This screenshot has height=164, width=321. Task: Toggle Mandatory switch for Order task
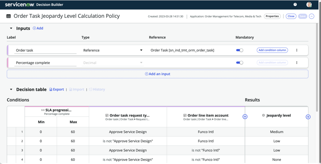click(x=239, y=50)
